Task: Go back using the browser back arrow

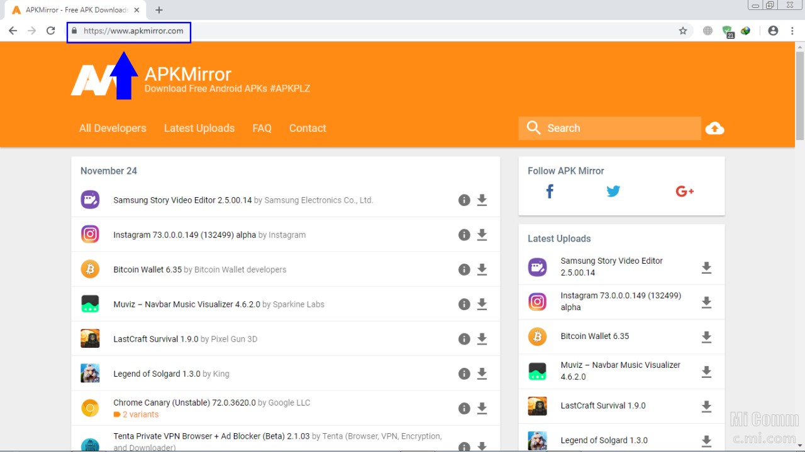Action: (x=13, y=31)
